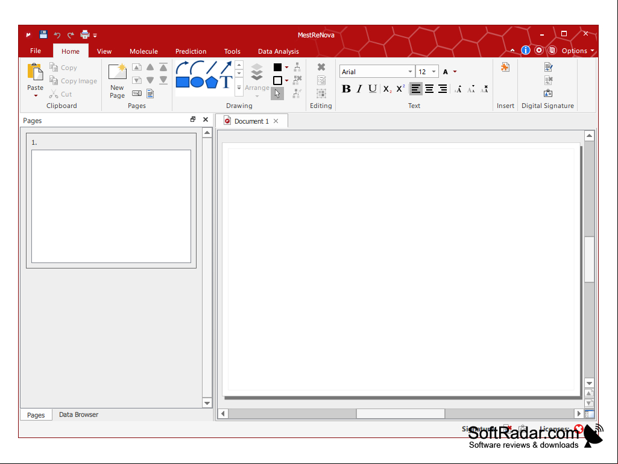This screenshot has height=464, width=618.
Task: Click the Paste clipboard icon
Action: point(35,72)
